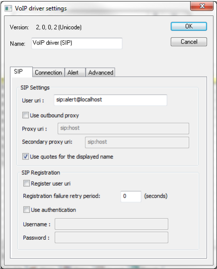Image resolution: width=217 pixels, height=269 pixels.
Task: Click into the User uri field
Action: tap(110, 100)
